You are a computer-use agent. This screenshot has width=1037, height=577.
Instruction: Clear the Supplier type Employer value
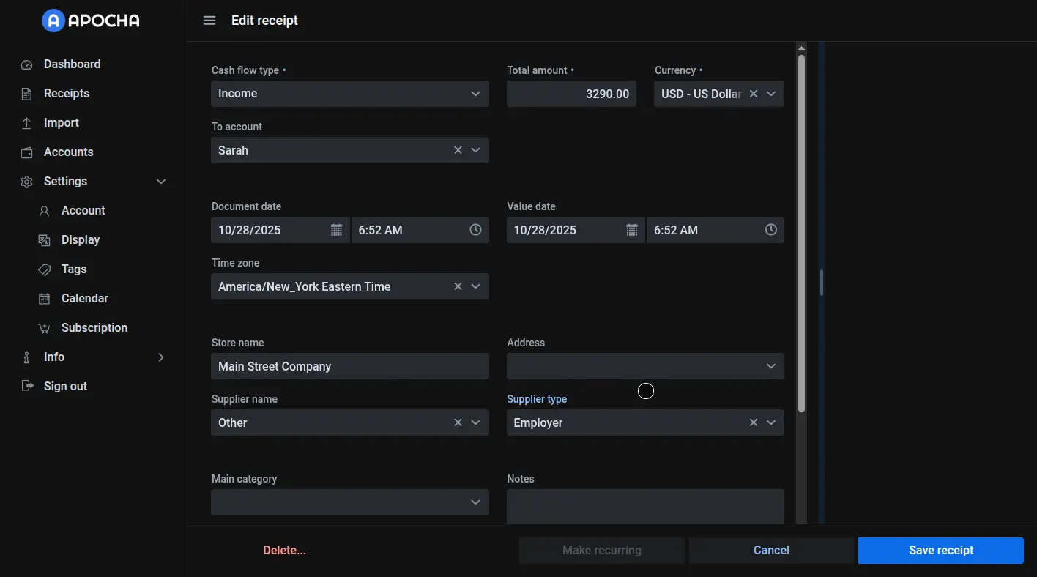(753, 422)
